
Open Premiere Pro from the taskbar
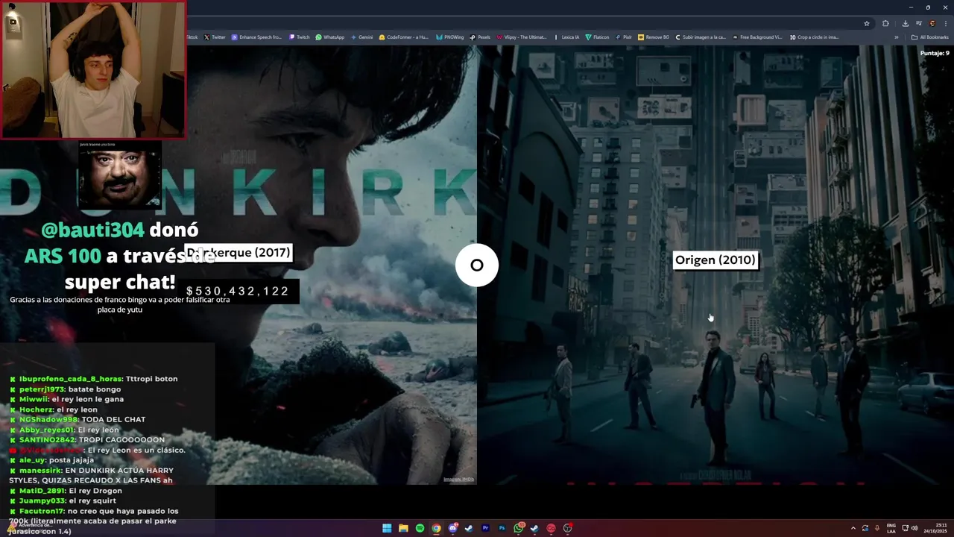coord(485,528)
